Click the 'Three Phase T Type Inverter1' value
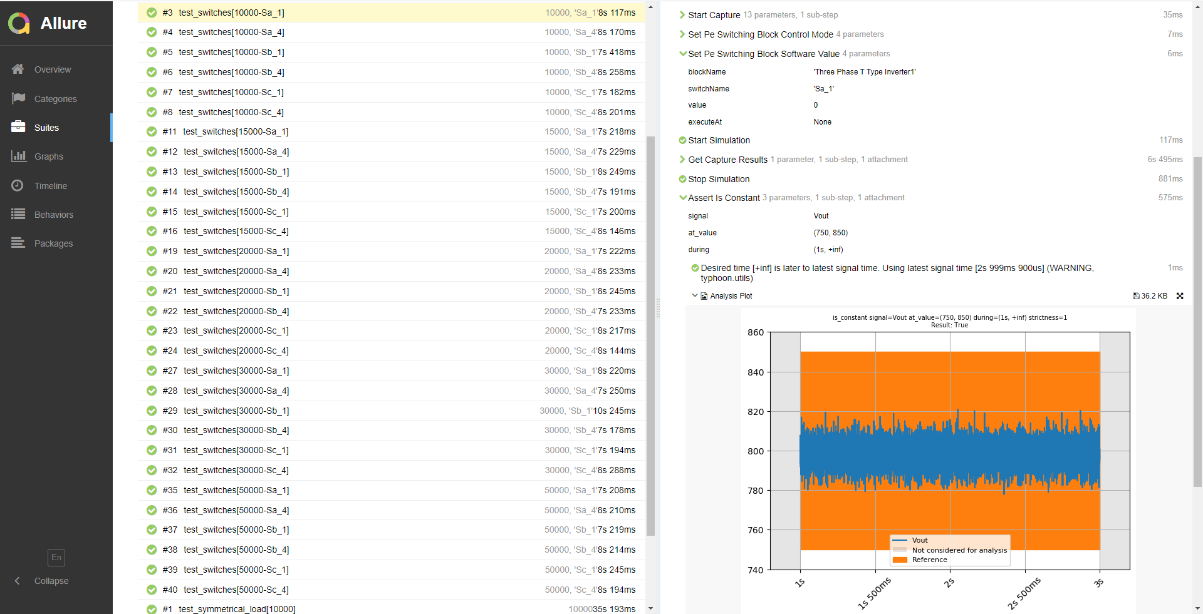This screenshot has width=1203, height=614. pos(864,72)
